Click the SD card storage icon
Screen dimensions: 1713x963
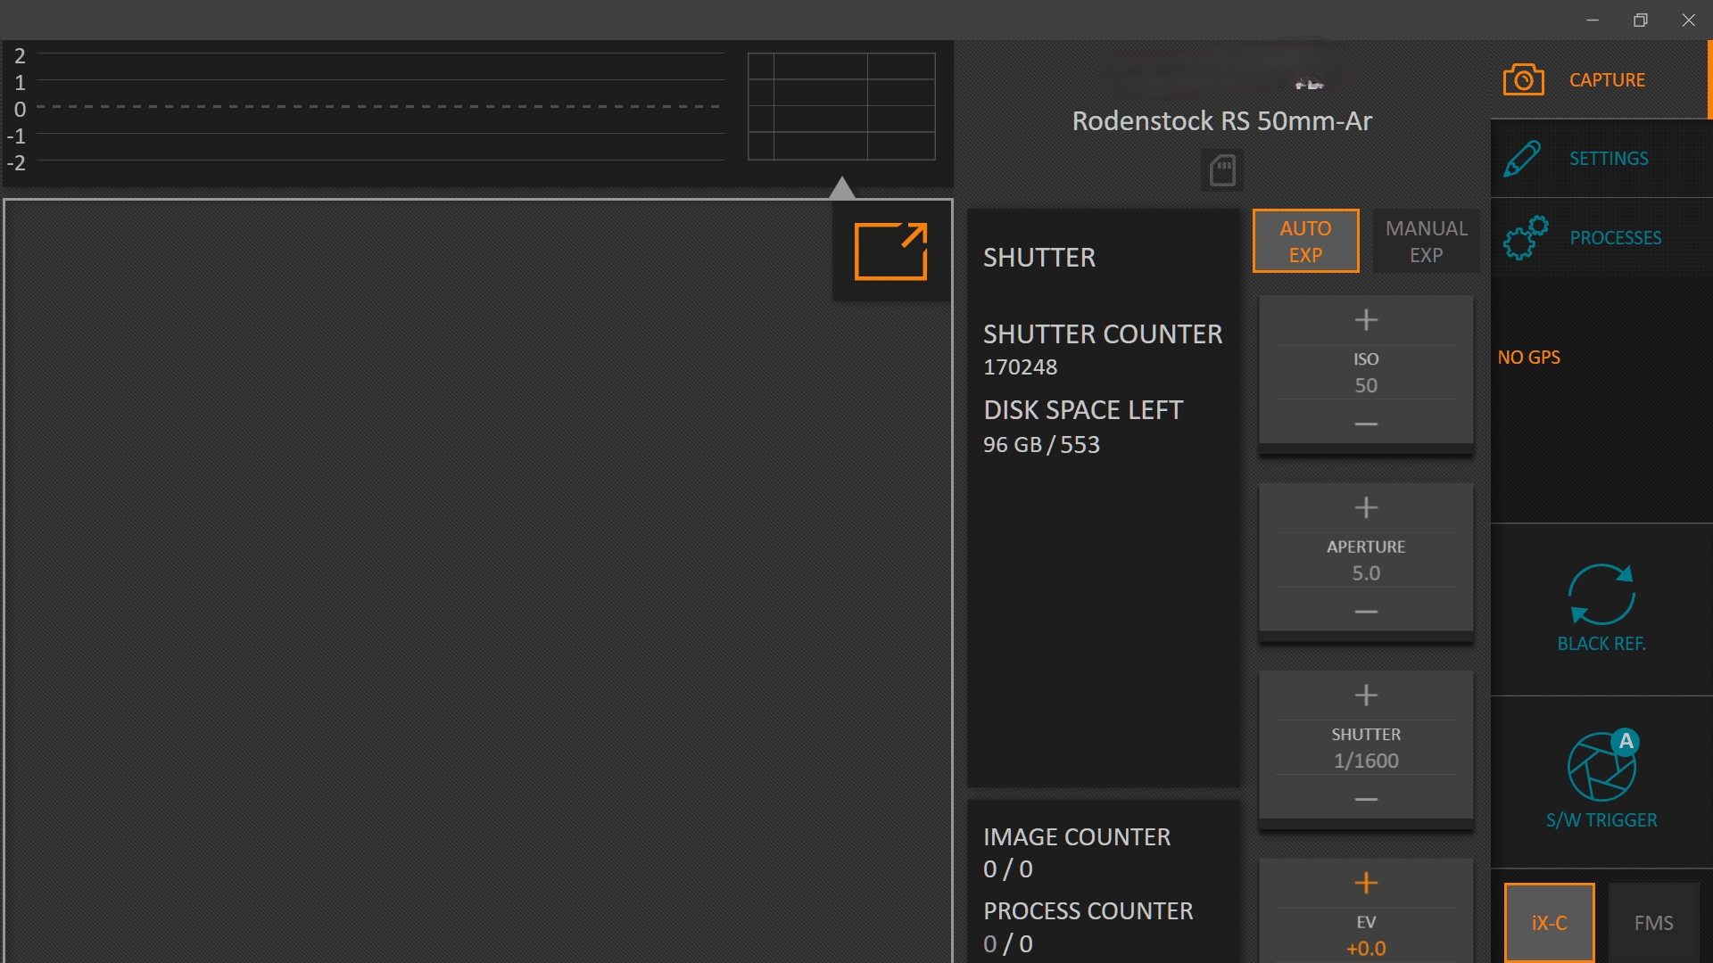pos(1221,169)
